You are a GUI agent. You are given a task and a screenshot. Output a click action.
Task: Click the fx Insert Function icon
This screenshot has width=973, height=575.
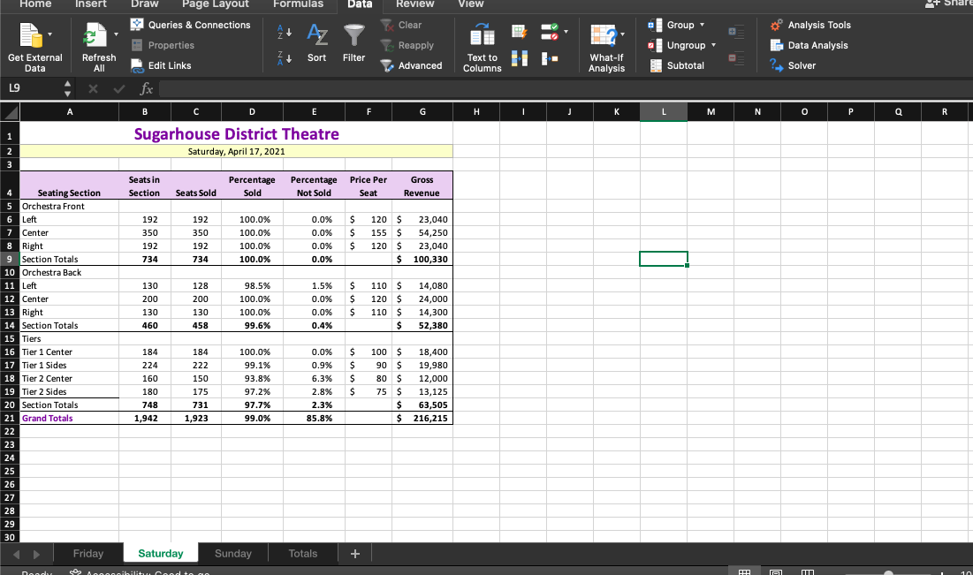(147, 88)
